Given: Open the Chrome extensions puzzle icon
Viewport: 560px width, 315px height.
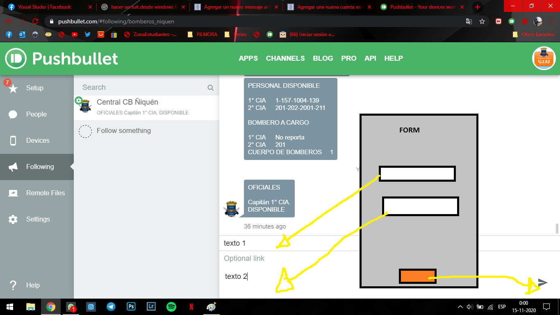Looking at the screenshot, I should click(524, 21).
